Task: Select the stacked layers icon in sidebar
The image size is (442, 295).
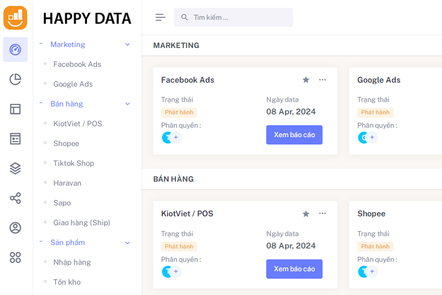Action: pyautogui.click(x=15, y=168)
